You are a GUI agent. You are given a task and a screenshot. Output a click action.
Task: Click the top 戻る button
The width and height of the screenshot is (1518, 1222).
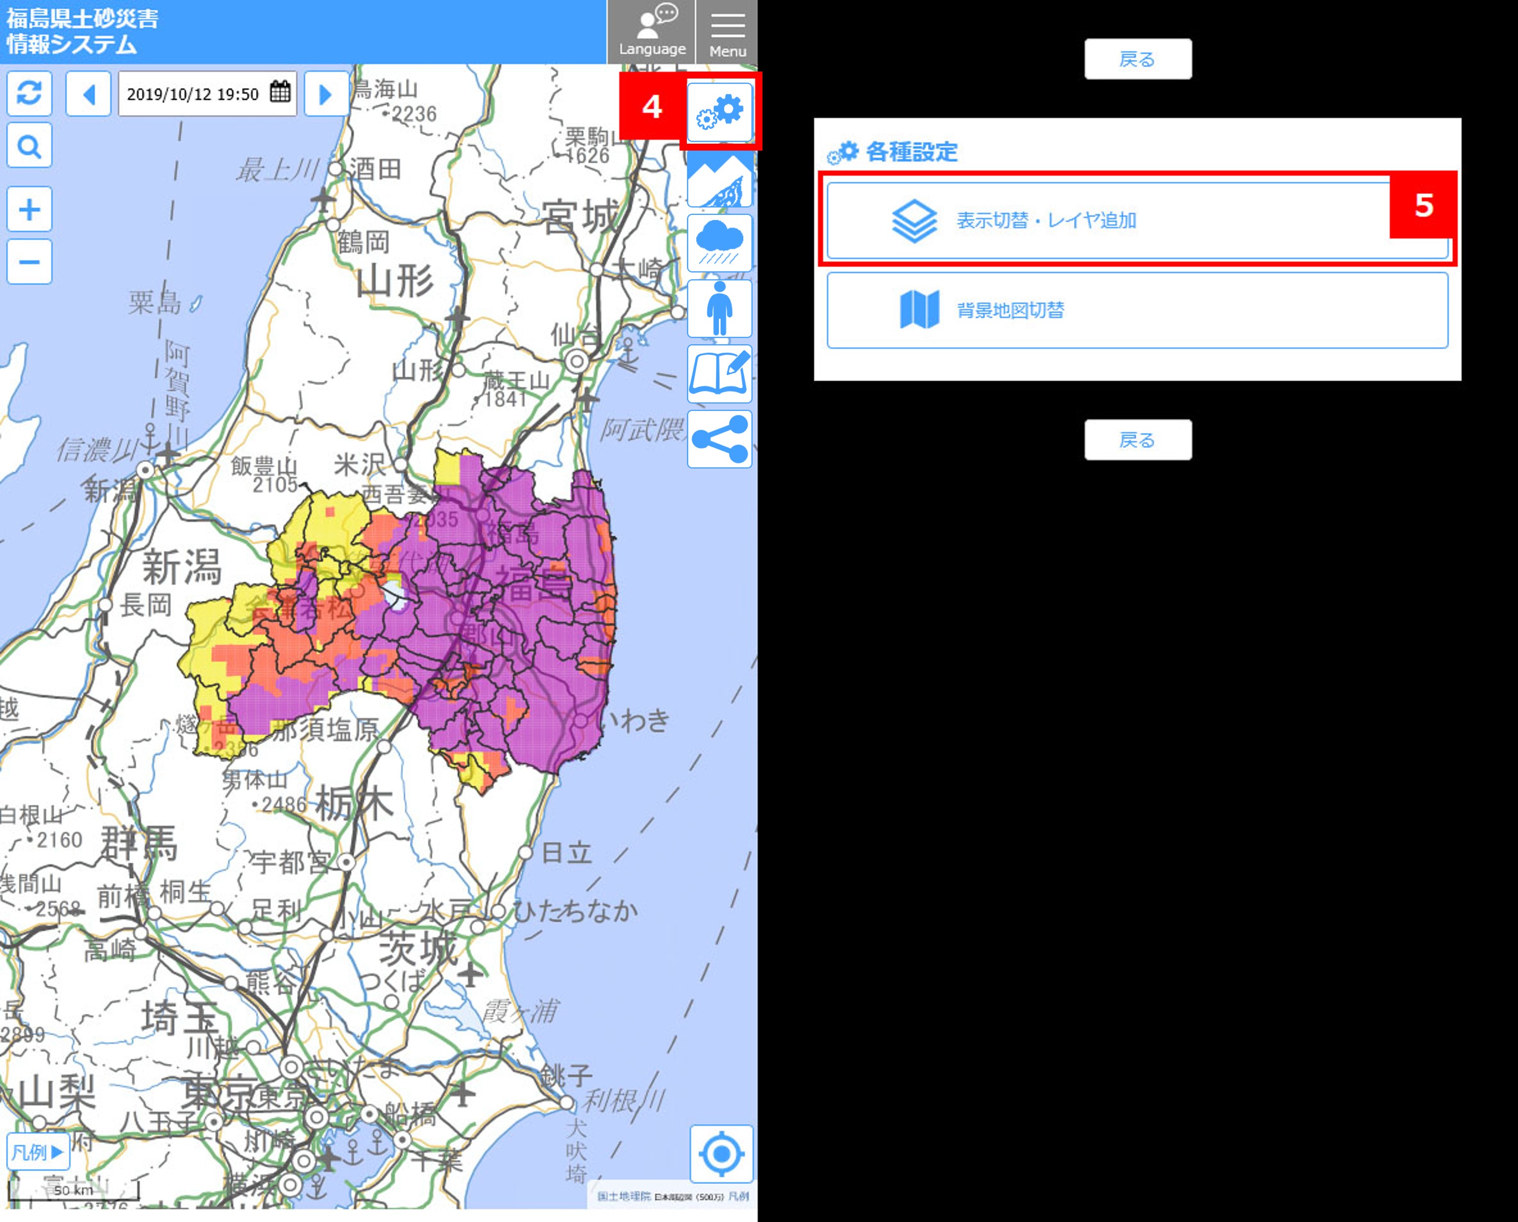click(x=1138, y=59)
